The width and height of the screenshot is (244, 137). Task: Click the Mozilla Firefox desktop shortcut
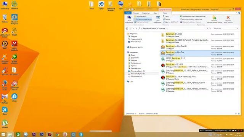point(5,85)
